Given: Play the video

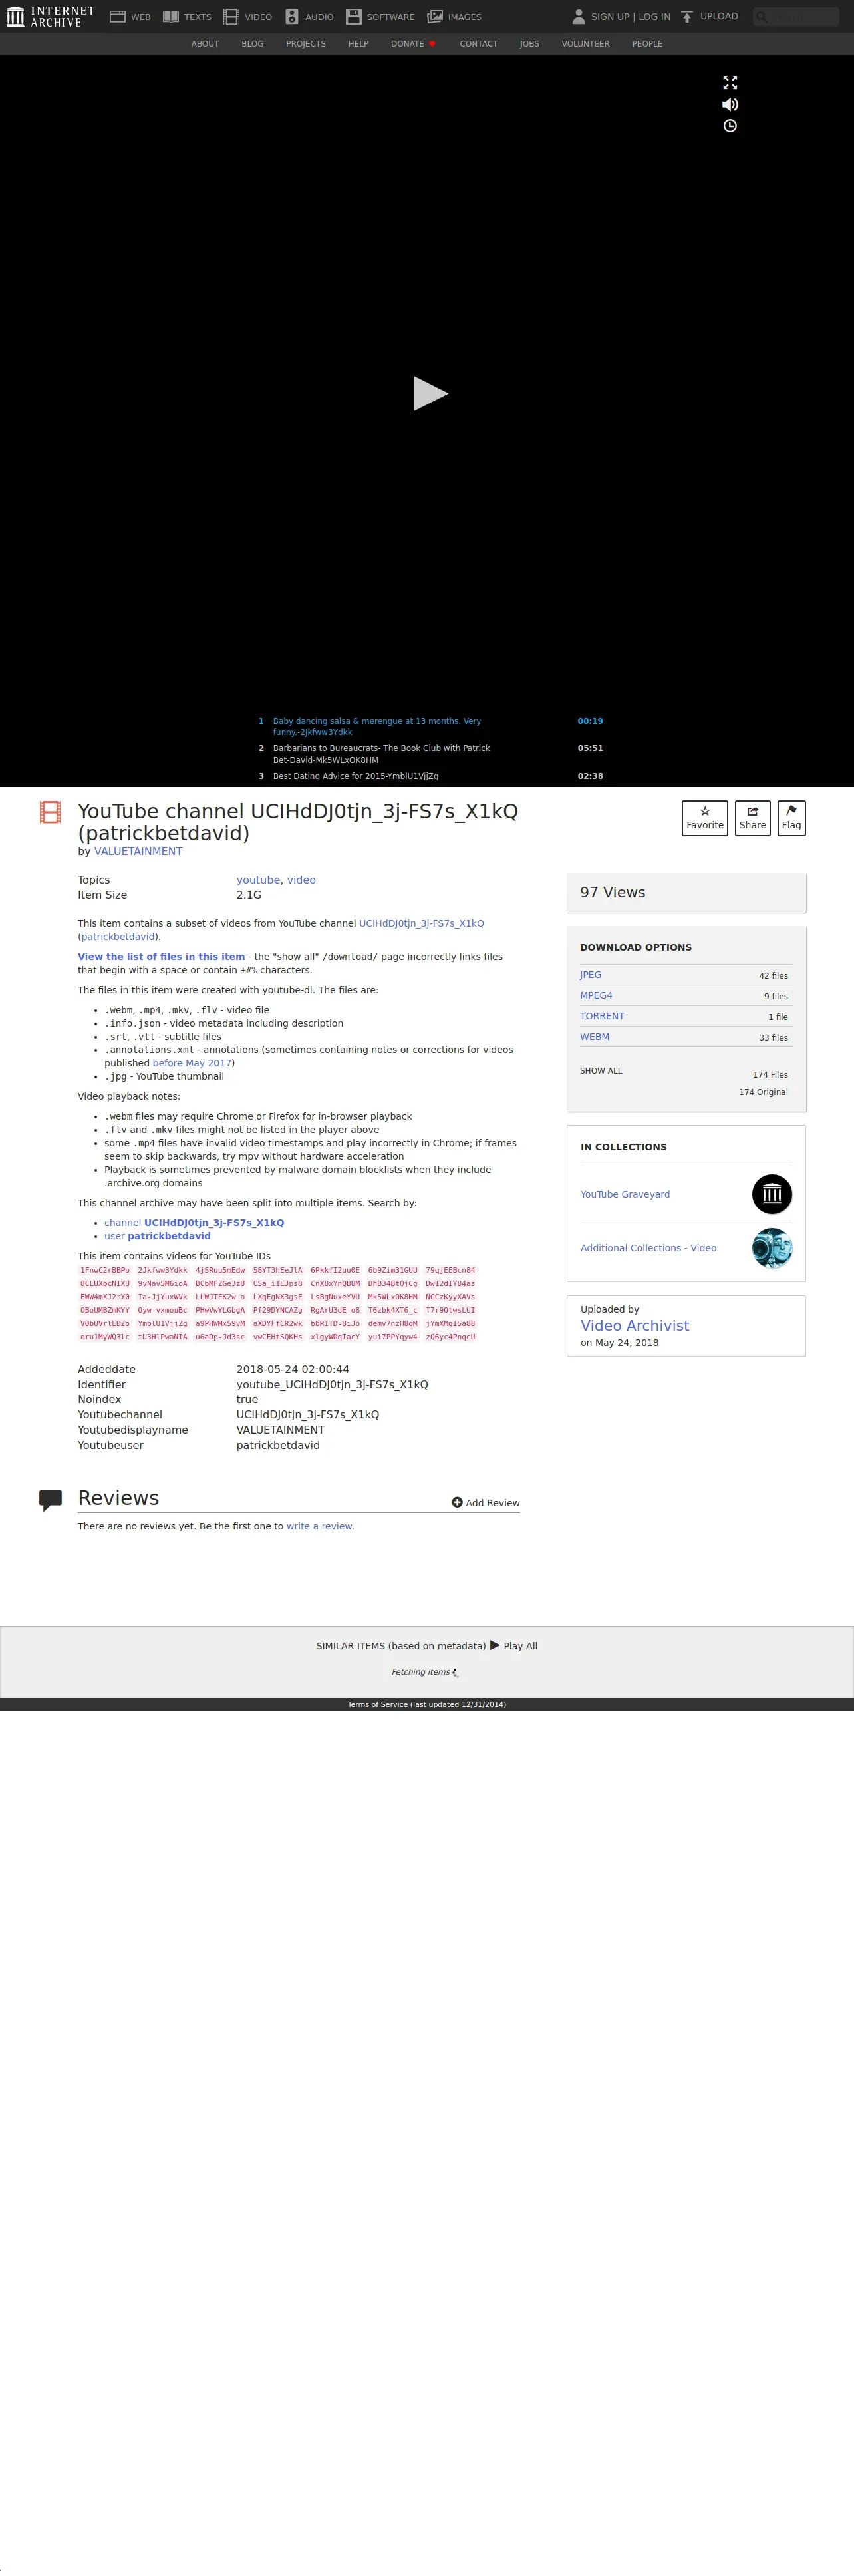Looking at the screenshot, I should pyautogui.click(x=430, y=393).
